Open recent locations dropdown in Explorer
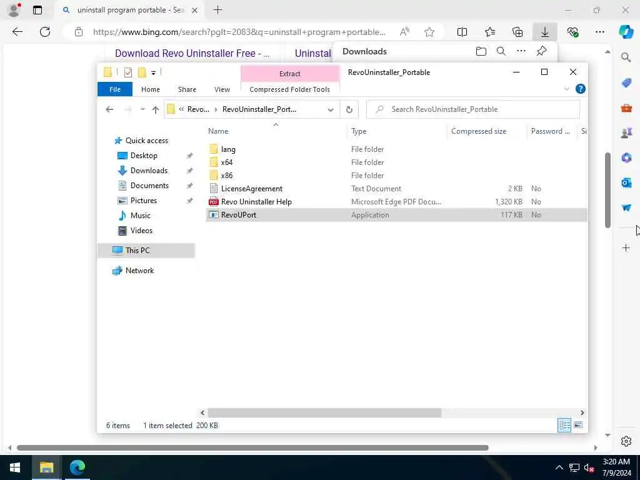Viewport: 640px width, 480px height. pyautogui.click(x=142, y=109)
